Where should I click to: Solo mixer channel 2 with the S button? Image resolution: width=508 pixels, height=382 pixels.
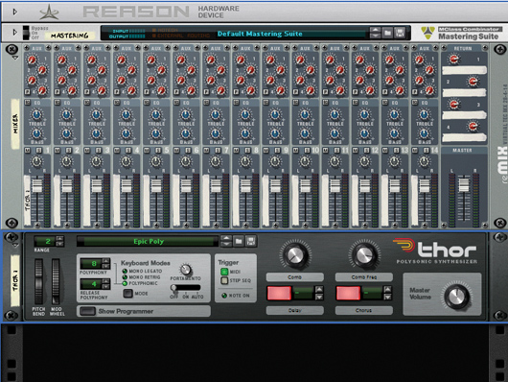(x=69, y=151)
